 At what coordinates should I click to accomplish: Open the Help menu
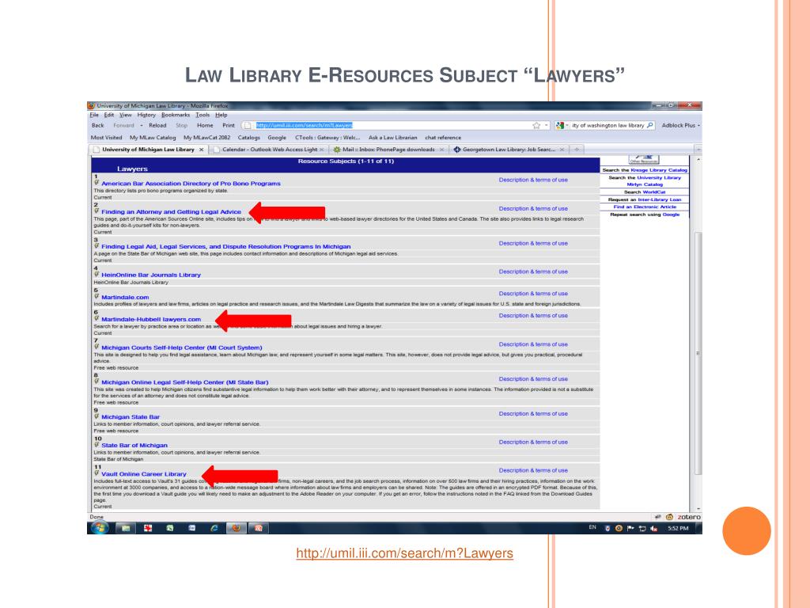[x=221, y=116]
